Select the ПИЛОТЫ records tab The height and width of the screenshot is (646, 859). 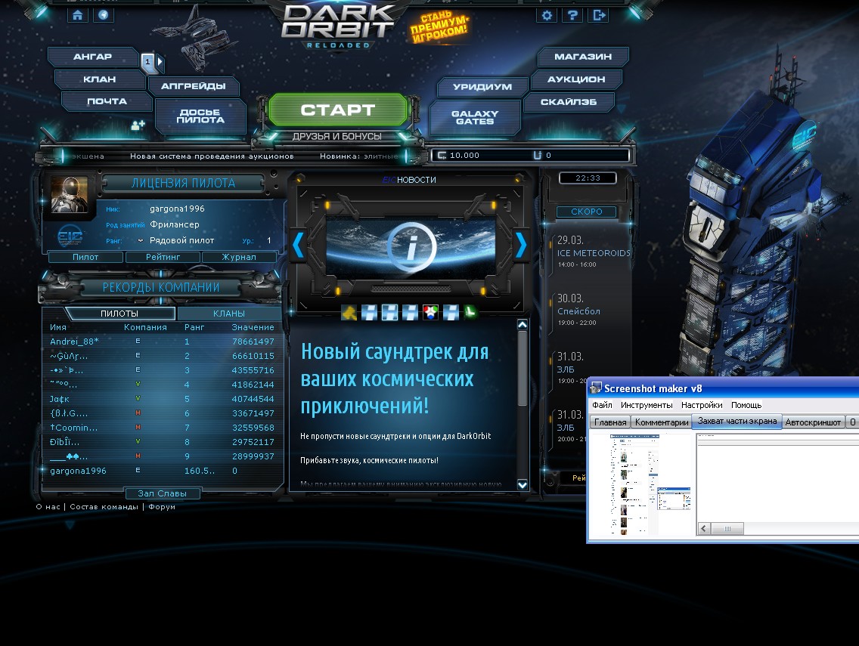coord(119,313)
